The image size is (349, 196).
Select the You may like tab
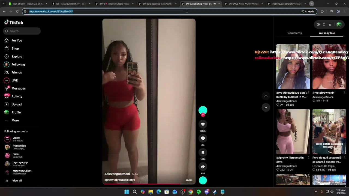click(x=327, y=33)
